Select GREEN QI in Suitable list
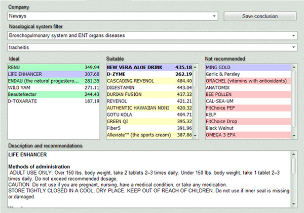 pyautogui.click(x=149, y=122)
